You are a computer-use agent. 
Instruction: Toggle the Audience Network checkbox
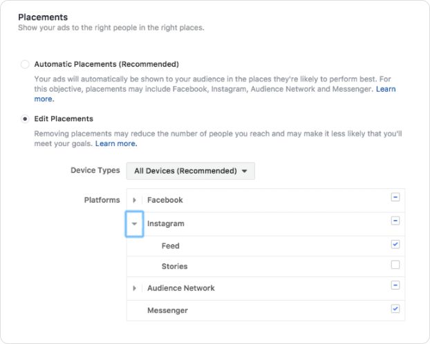395,285
